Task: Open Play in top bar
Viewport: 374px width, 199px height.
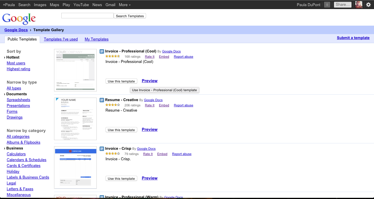Action: [x=66, y=5]
